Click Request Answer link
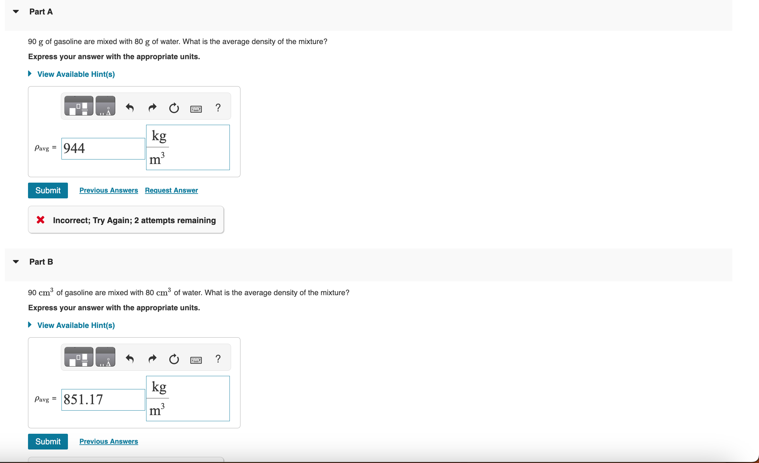Viewport: 759px width, 463px height. (x=171, y=190)
